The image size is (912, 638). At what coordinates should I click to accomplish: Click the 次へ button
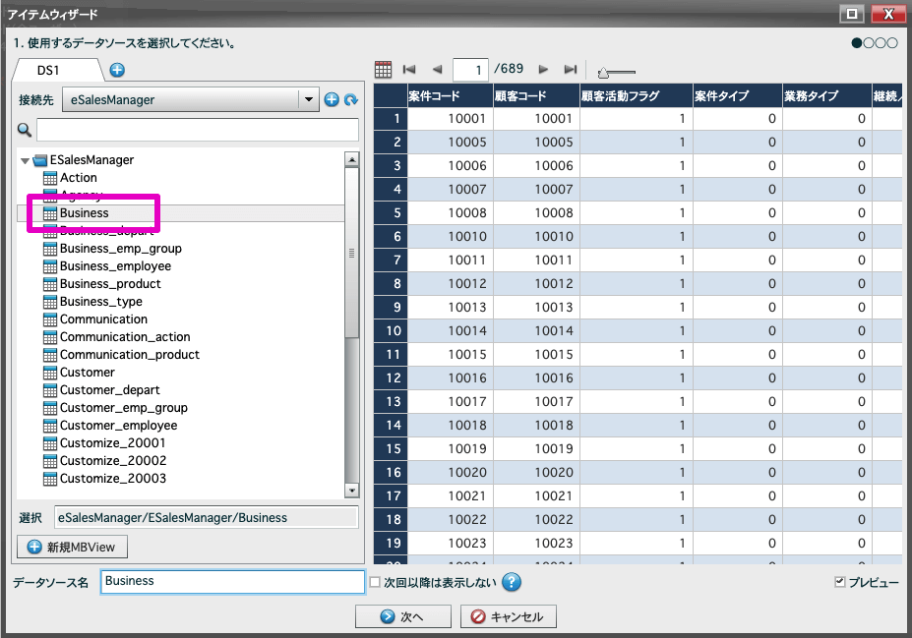403,616
